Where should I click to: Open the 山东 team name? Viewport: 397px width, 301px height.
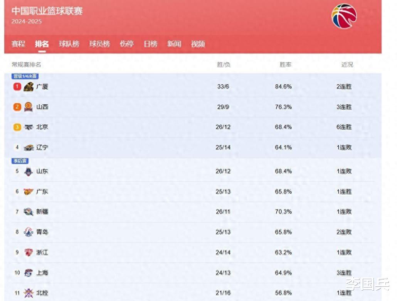click(x=42, y=171)
